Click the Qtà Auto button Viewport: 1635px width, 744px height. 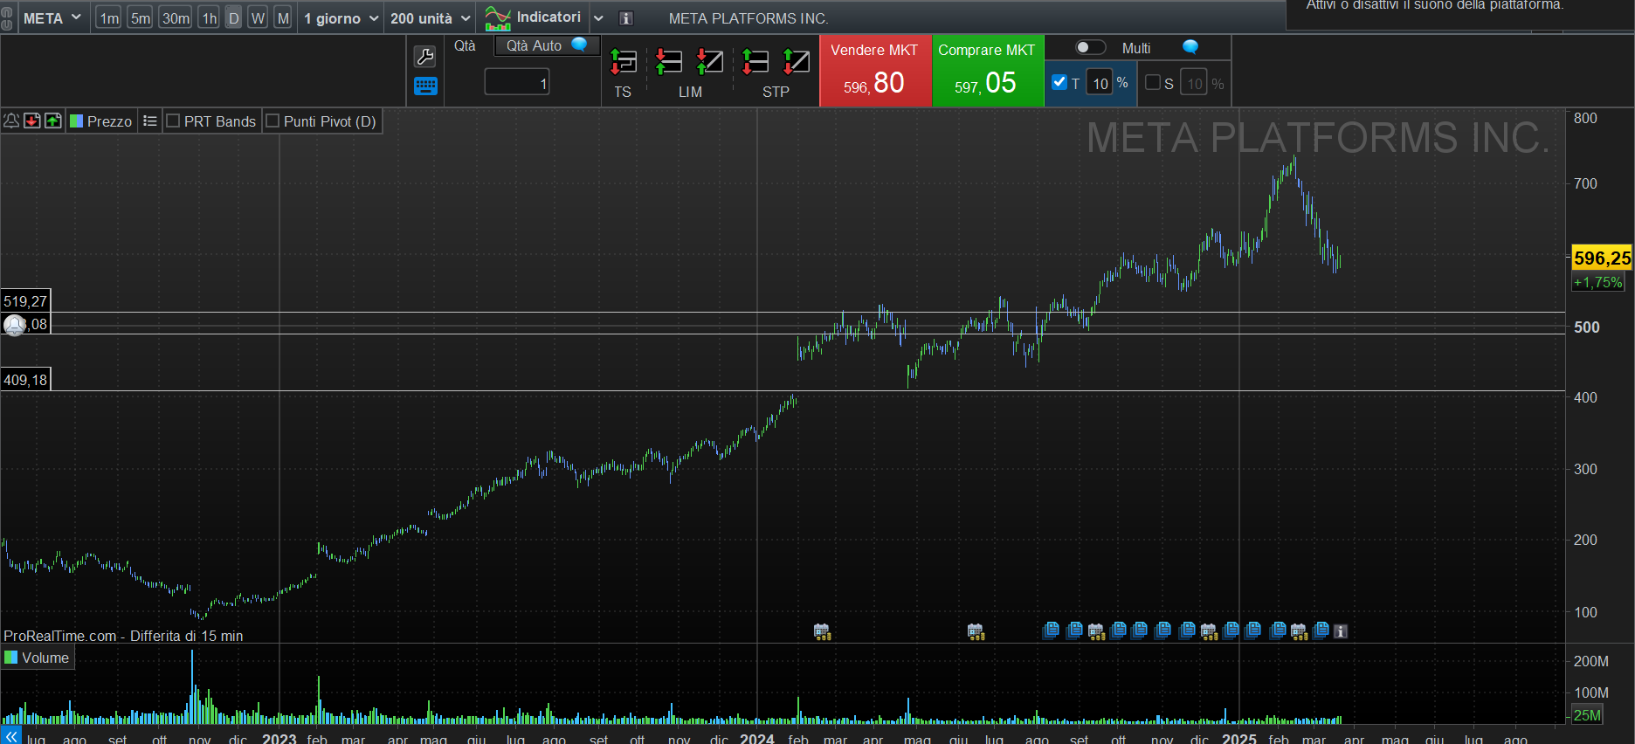point(547,45)
